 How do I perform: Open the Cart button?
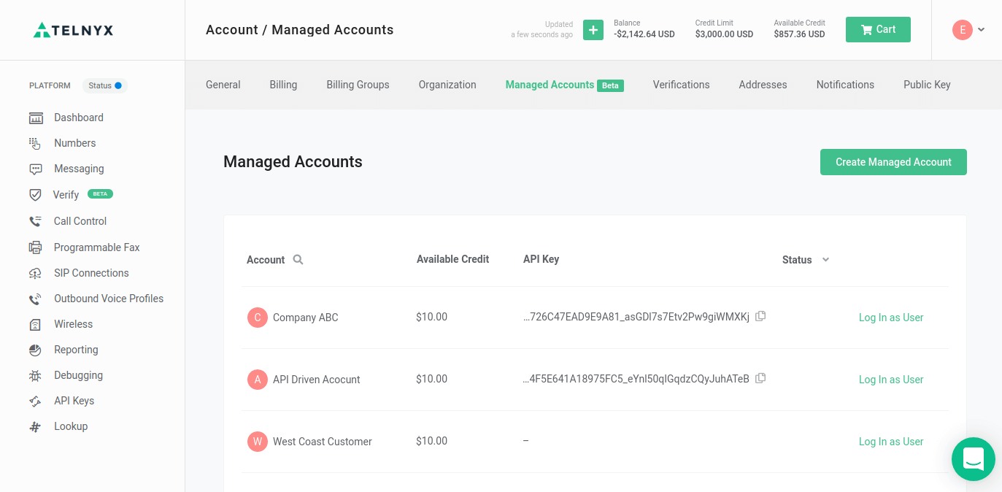(x=878, y=29)
